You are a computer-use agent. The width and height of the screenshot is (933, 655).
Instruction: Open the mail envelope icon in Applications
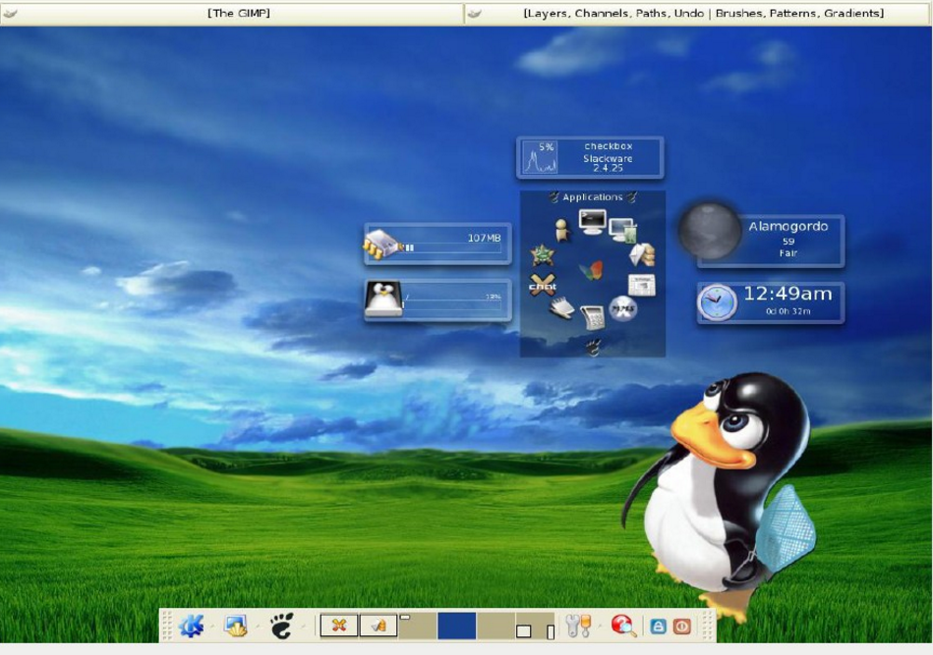click(643, 255)
